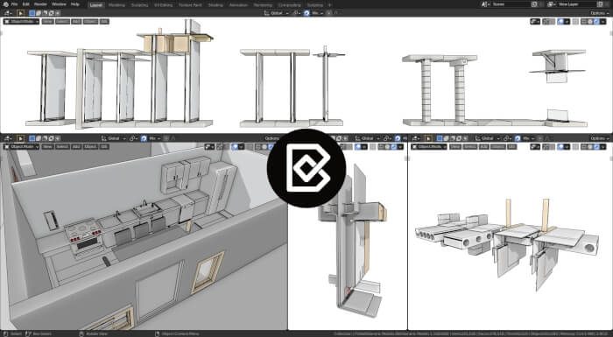Open the View menu in the top viewport header
This screenshot has width=613, height=337.
point(47,22)
